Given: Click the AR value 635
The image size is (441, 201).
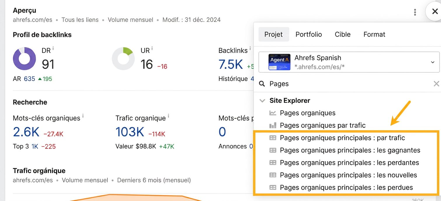Looking at the screenshot, I should (29, 79).
